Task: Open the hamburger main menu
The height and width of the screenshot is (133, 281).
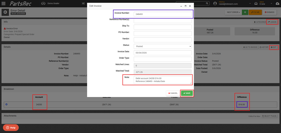Action: (3, 3)
